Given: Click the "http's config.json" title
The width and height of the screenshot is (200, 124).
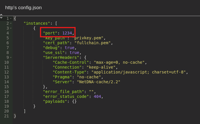Looking at the screenshot, I should 23,7.
